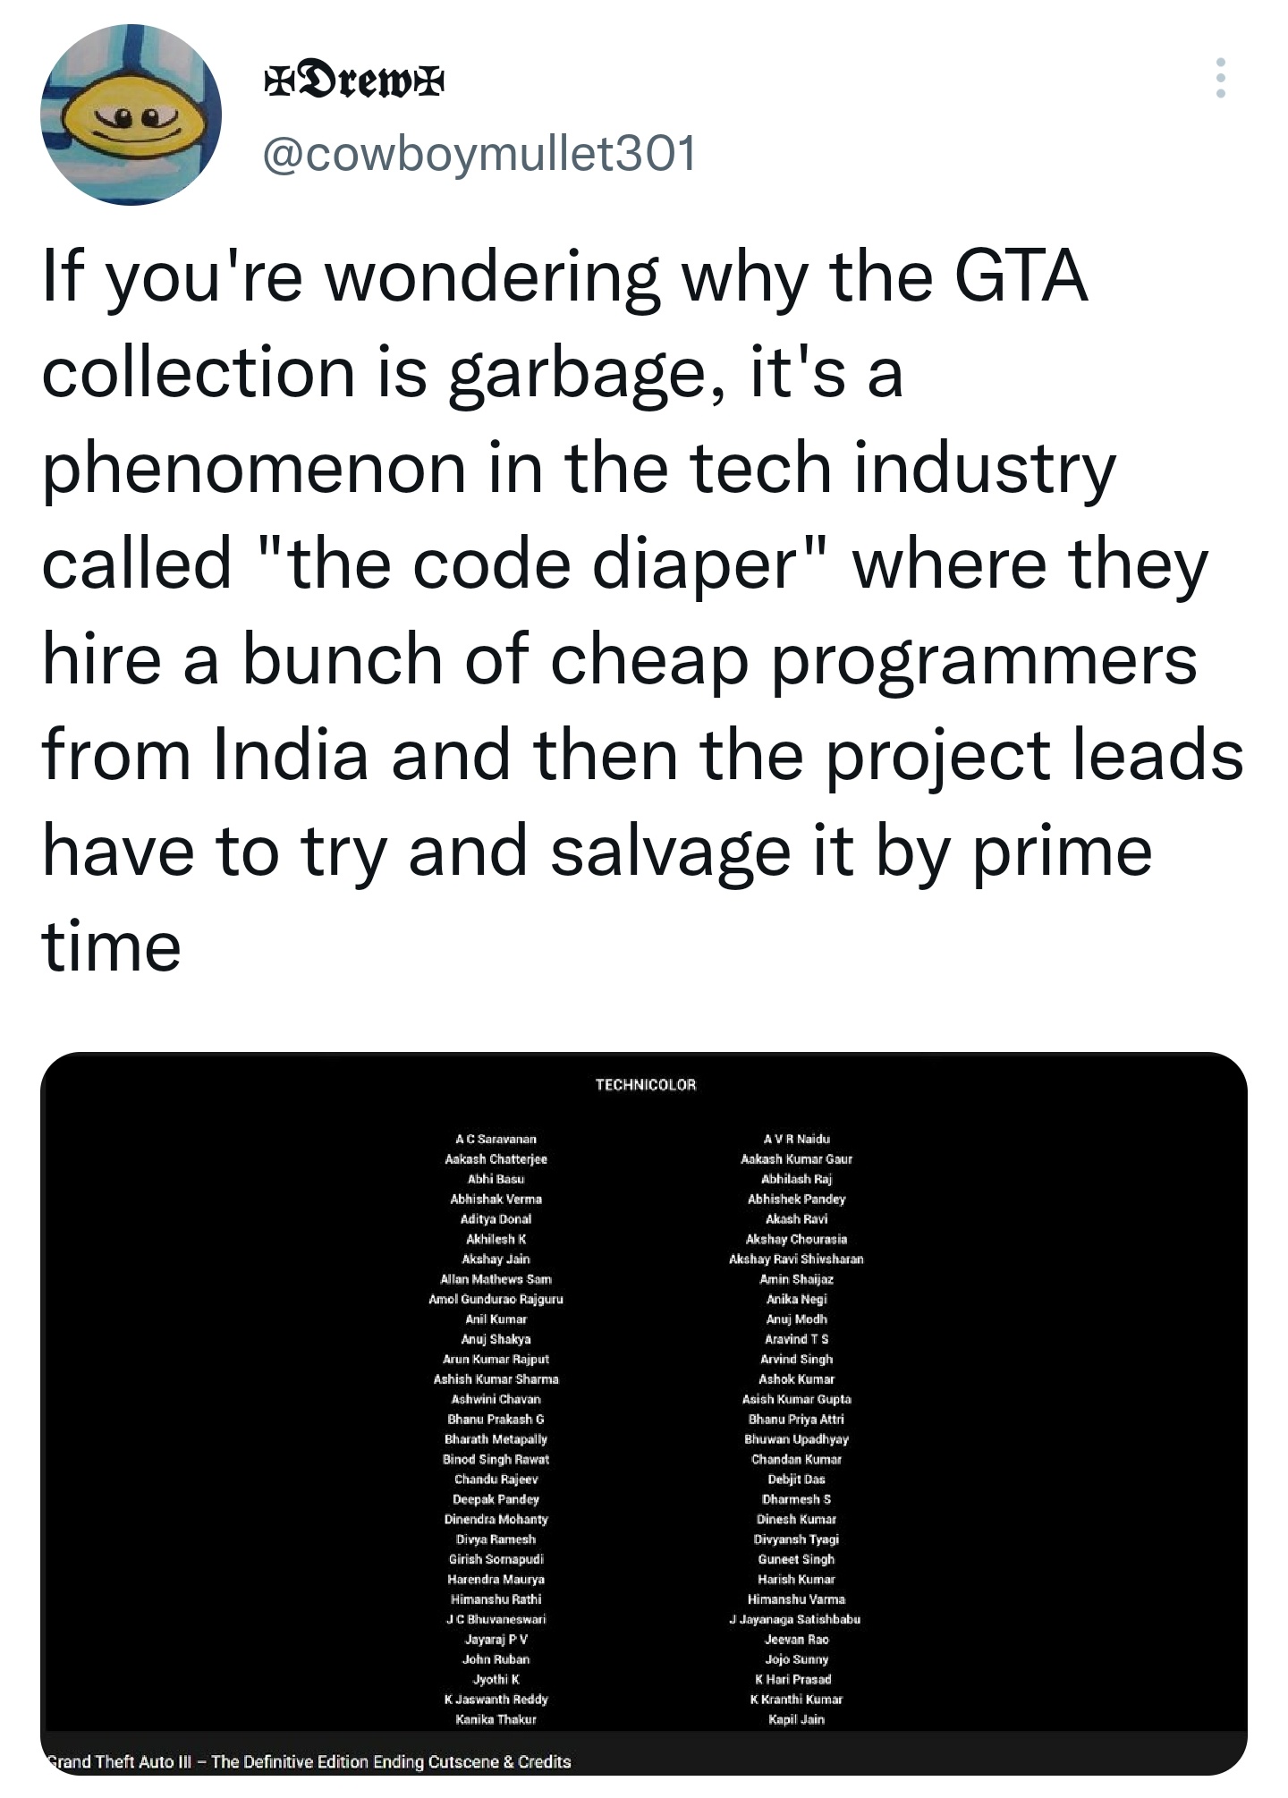Image resolution: width=1288 pixels, height=1798 pixels.
Task: Click the name Kanika Thakur in credits
Action: pos(496,1719)
